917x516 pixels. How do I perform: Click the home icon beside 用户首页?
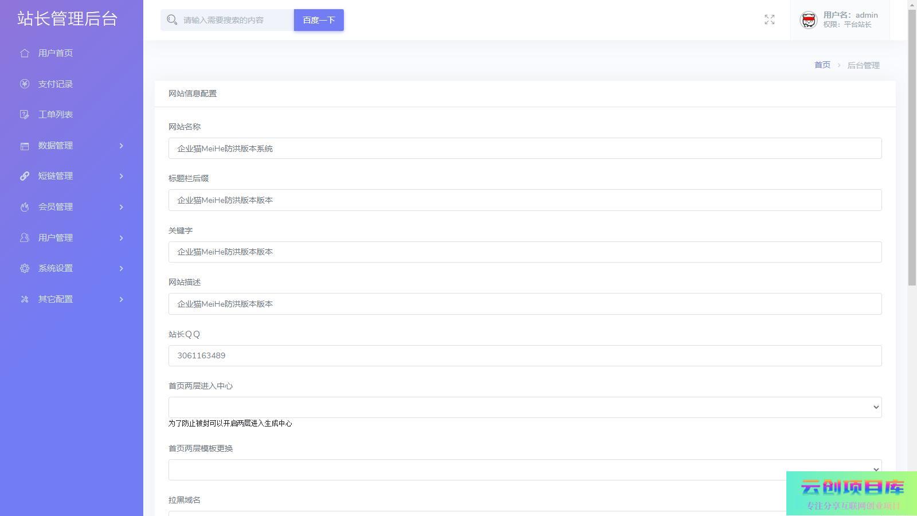[24, 53]
